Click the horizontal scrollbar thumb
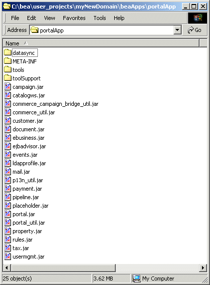 click(63, 268)
